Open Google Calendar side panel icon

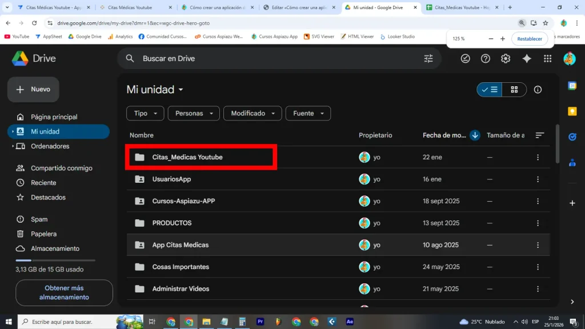(572, 86)
